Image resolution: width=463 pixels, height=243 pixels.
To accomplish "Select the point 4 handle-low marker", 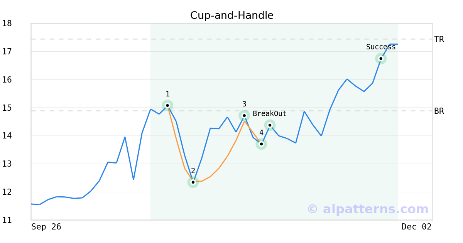I will click(x=261, y=144).
